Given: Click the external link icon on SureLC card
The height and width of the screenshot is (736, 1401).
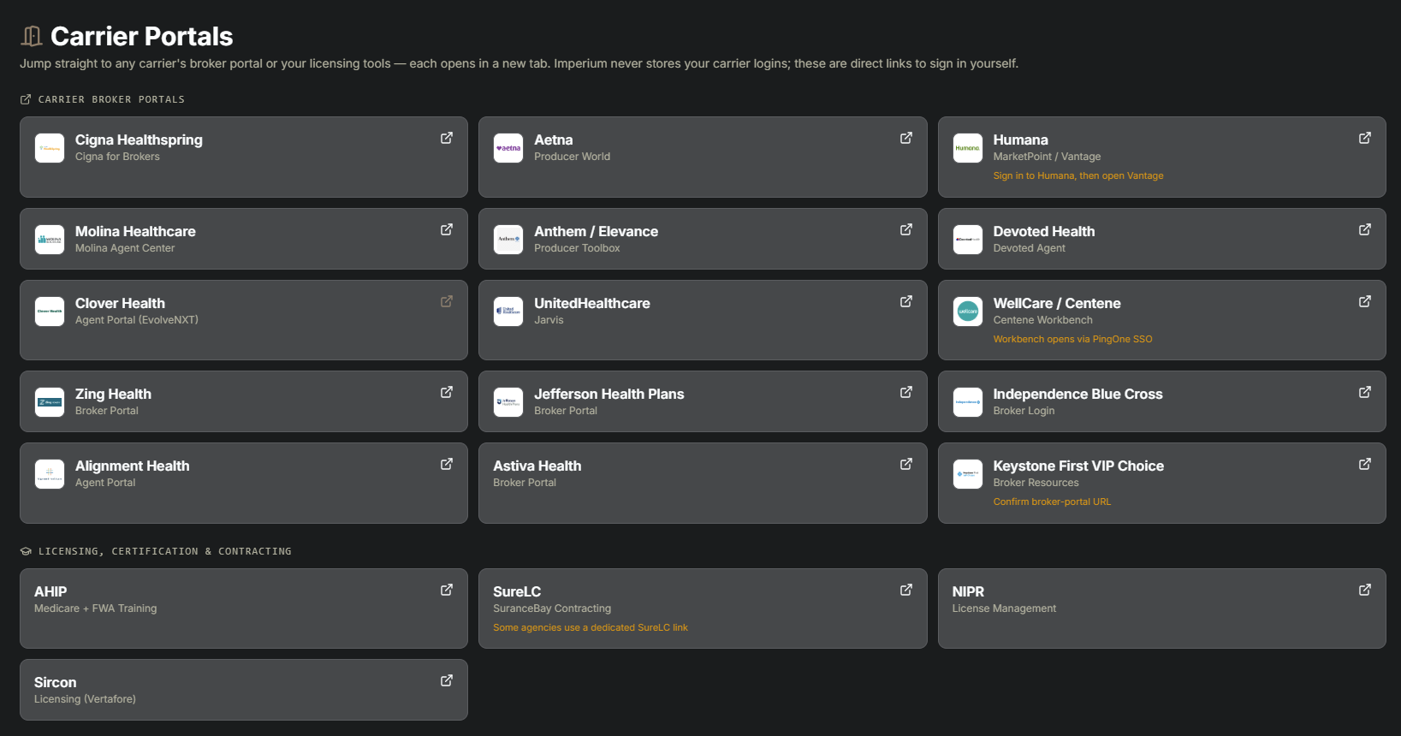Looking at the screenshot, I should point(906,590).
